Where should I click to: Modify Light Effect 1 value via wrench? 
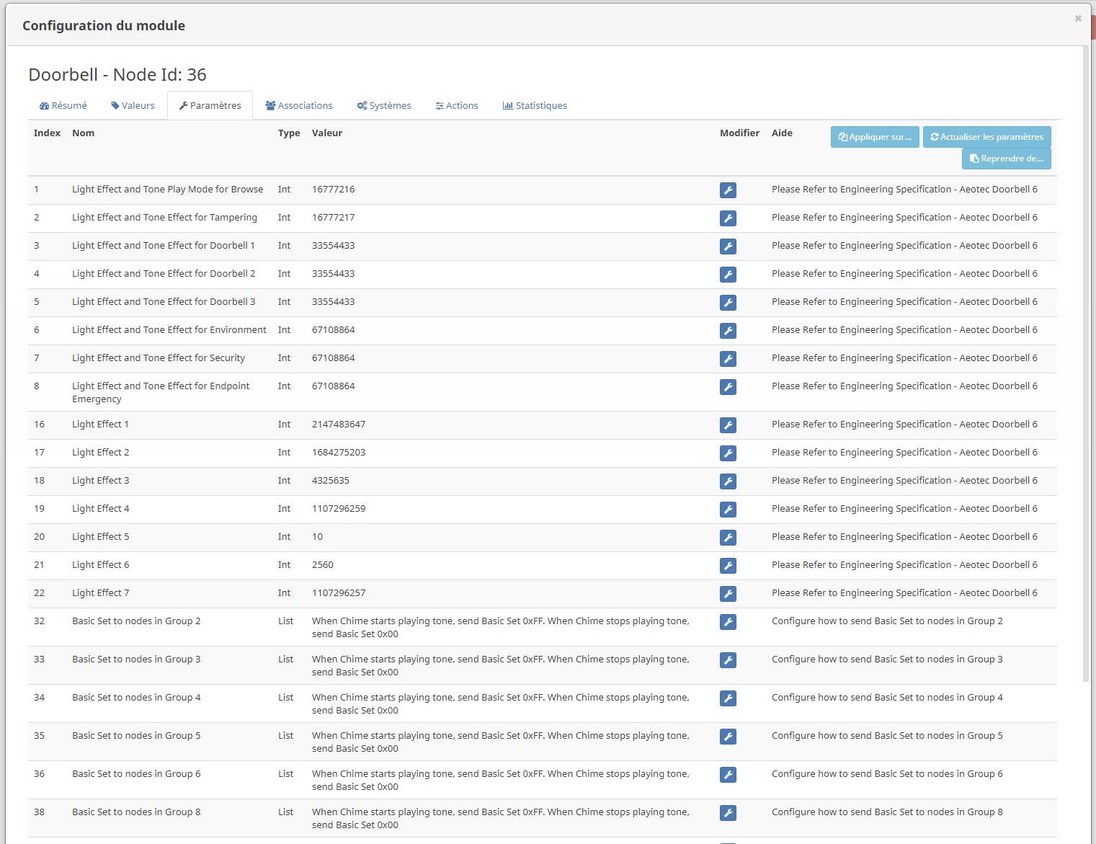(728, 425)
